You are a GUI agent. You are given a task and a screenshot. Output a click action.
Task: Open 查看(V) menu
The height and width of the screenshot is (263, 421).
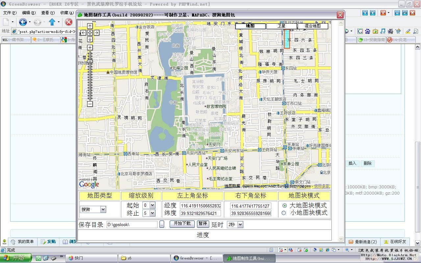48,13
